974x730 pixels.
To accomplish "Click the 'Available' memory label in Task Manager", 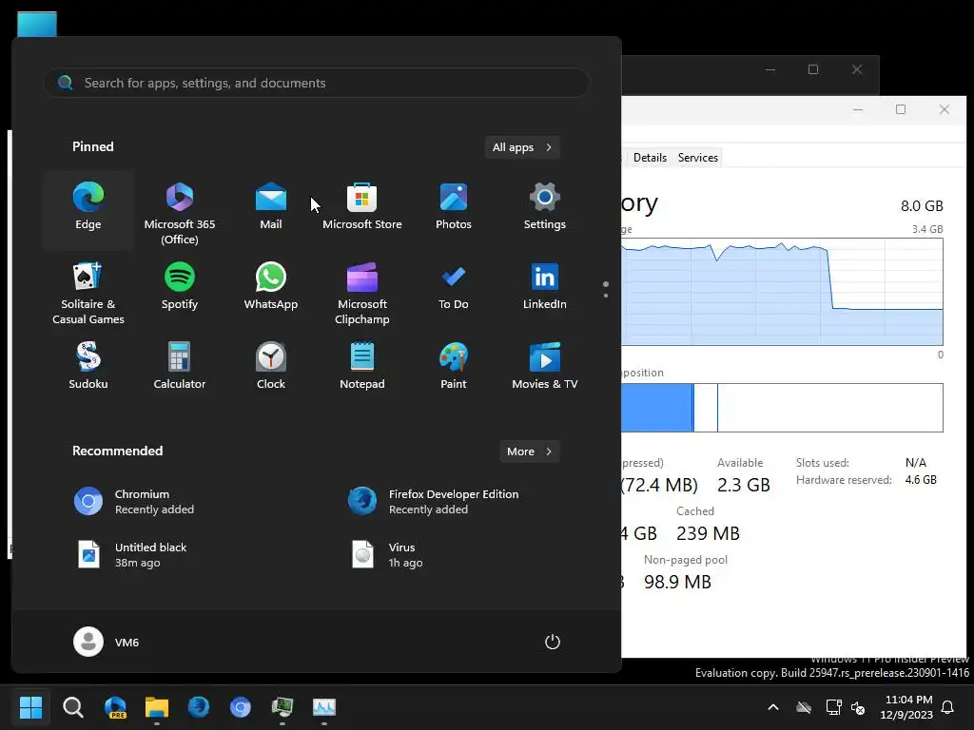I will [x=740, y=463].
